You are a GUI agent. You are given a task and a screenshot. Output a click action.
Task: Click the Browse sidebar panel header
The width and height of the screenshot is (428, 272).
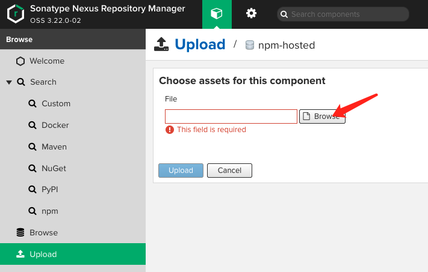[x=73, y=39]
